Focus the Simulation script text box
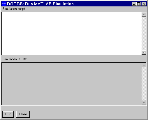 (72, 33)
